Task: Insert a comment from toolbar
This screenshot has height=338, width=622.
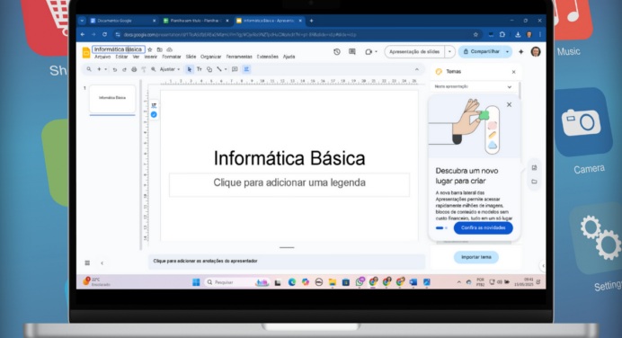Action: [235, 69]
